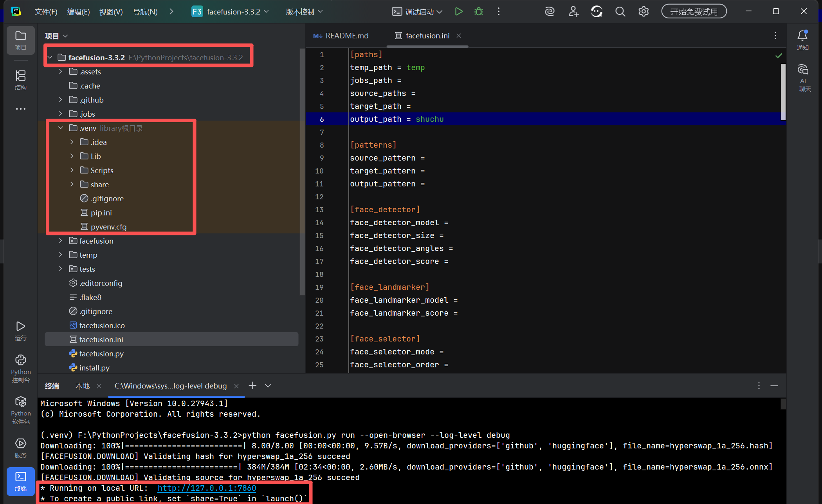Image resolution: width=822 pixels, height=504 pixels.
Task: Place cursor on output_path = shuchu line
Action: pyautogui.click(x=397, y=119)
